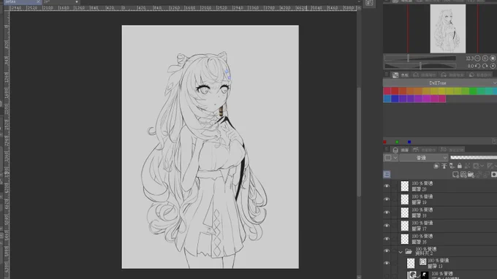Open the mask options dropdown arrow

click(482, 166)
